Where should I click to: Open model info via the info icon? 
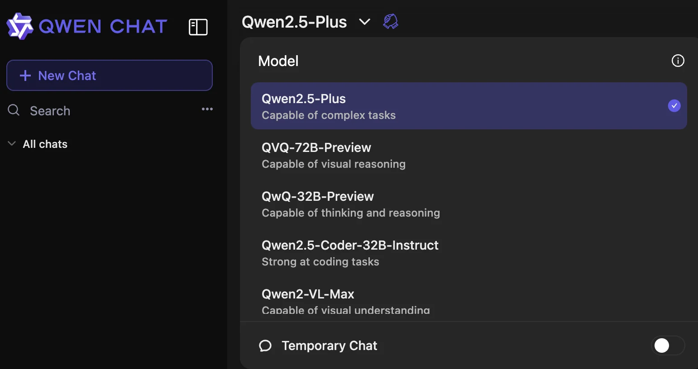tap(678, 61)
